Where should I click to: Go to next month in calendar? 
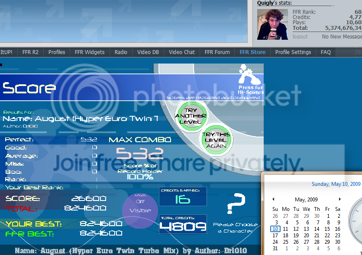339,199
